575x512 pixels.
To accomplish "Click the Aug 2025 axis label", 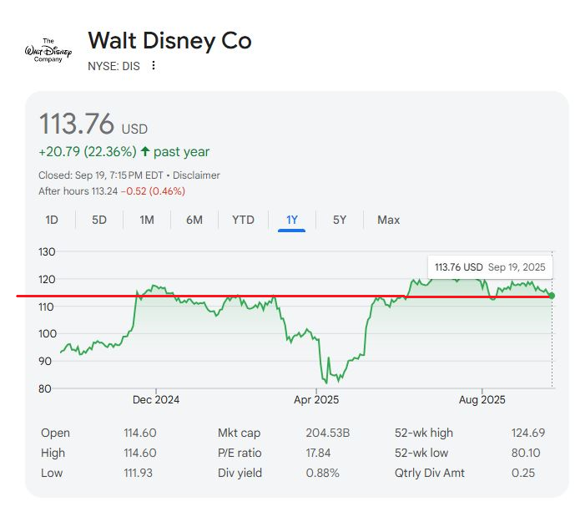I will [482, 400].
